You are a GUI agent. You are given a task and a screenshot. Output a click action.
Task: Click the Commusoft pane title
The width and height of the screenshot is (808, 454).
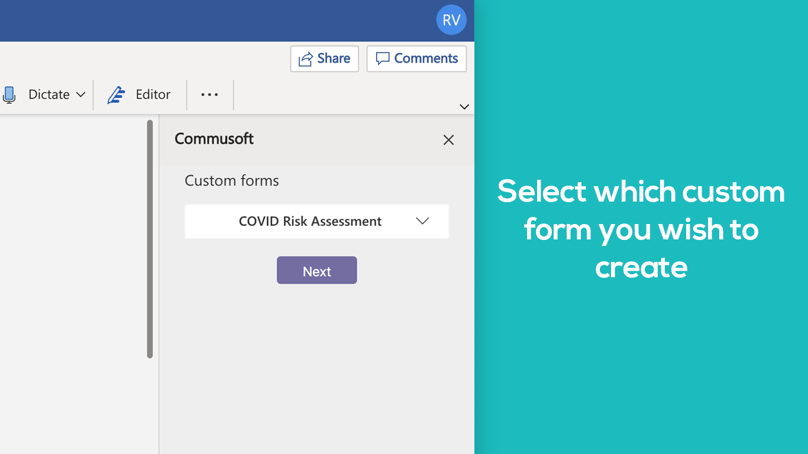[x=214, y=139]
